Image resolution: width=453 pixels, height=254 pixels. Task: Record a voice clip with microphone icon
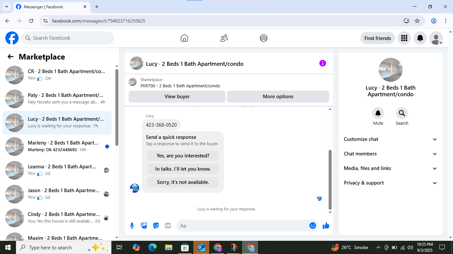132,226
